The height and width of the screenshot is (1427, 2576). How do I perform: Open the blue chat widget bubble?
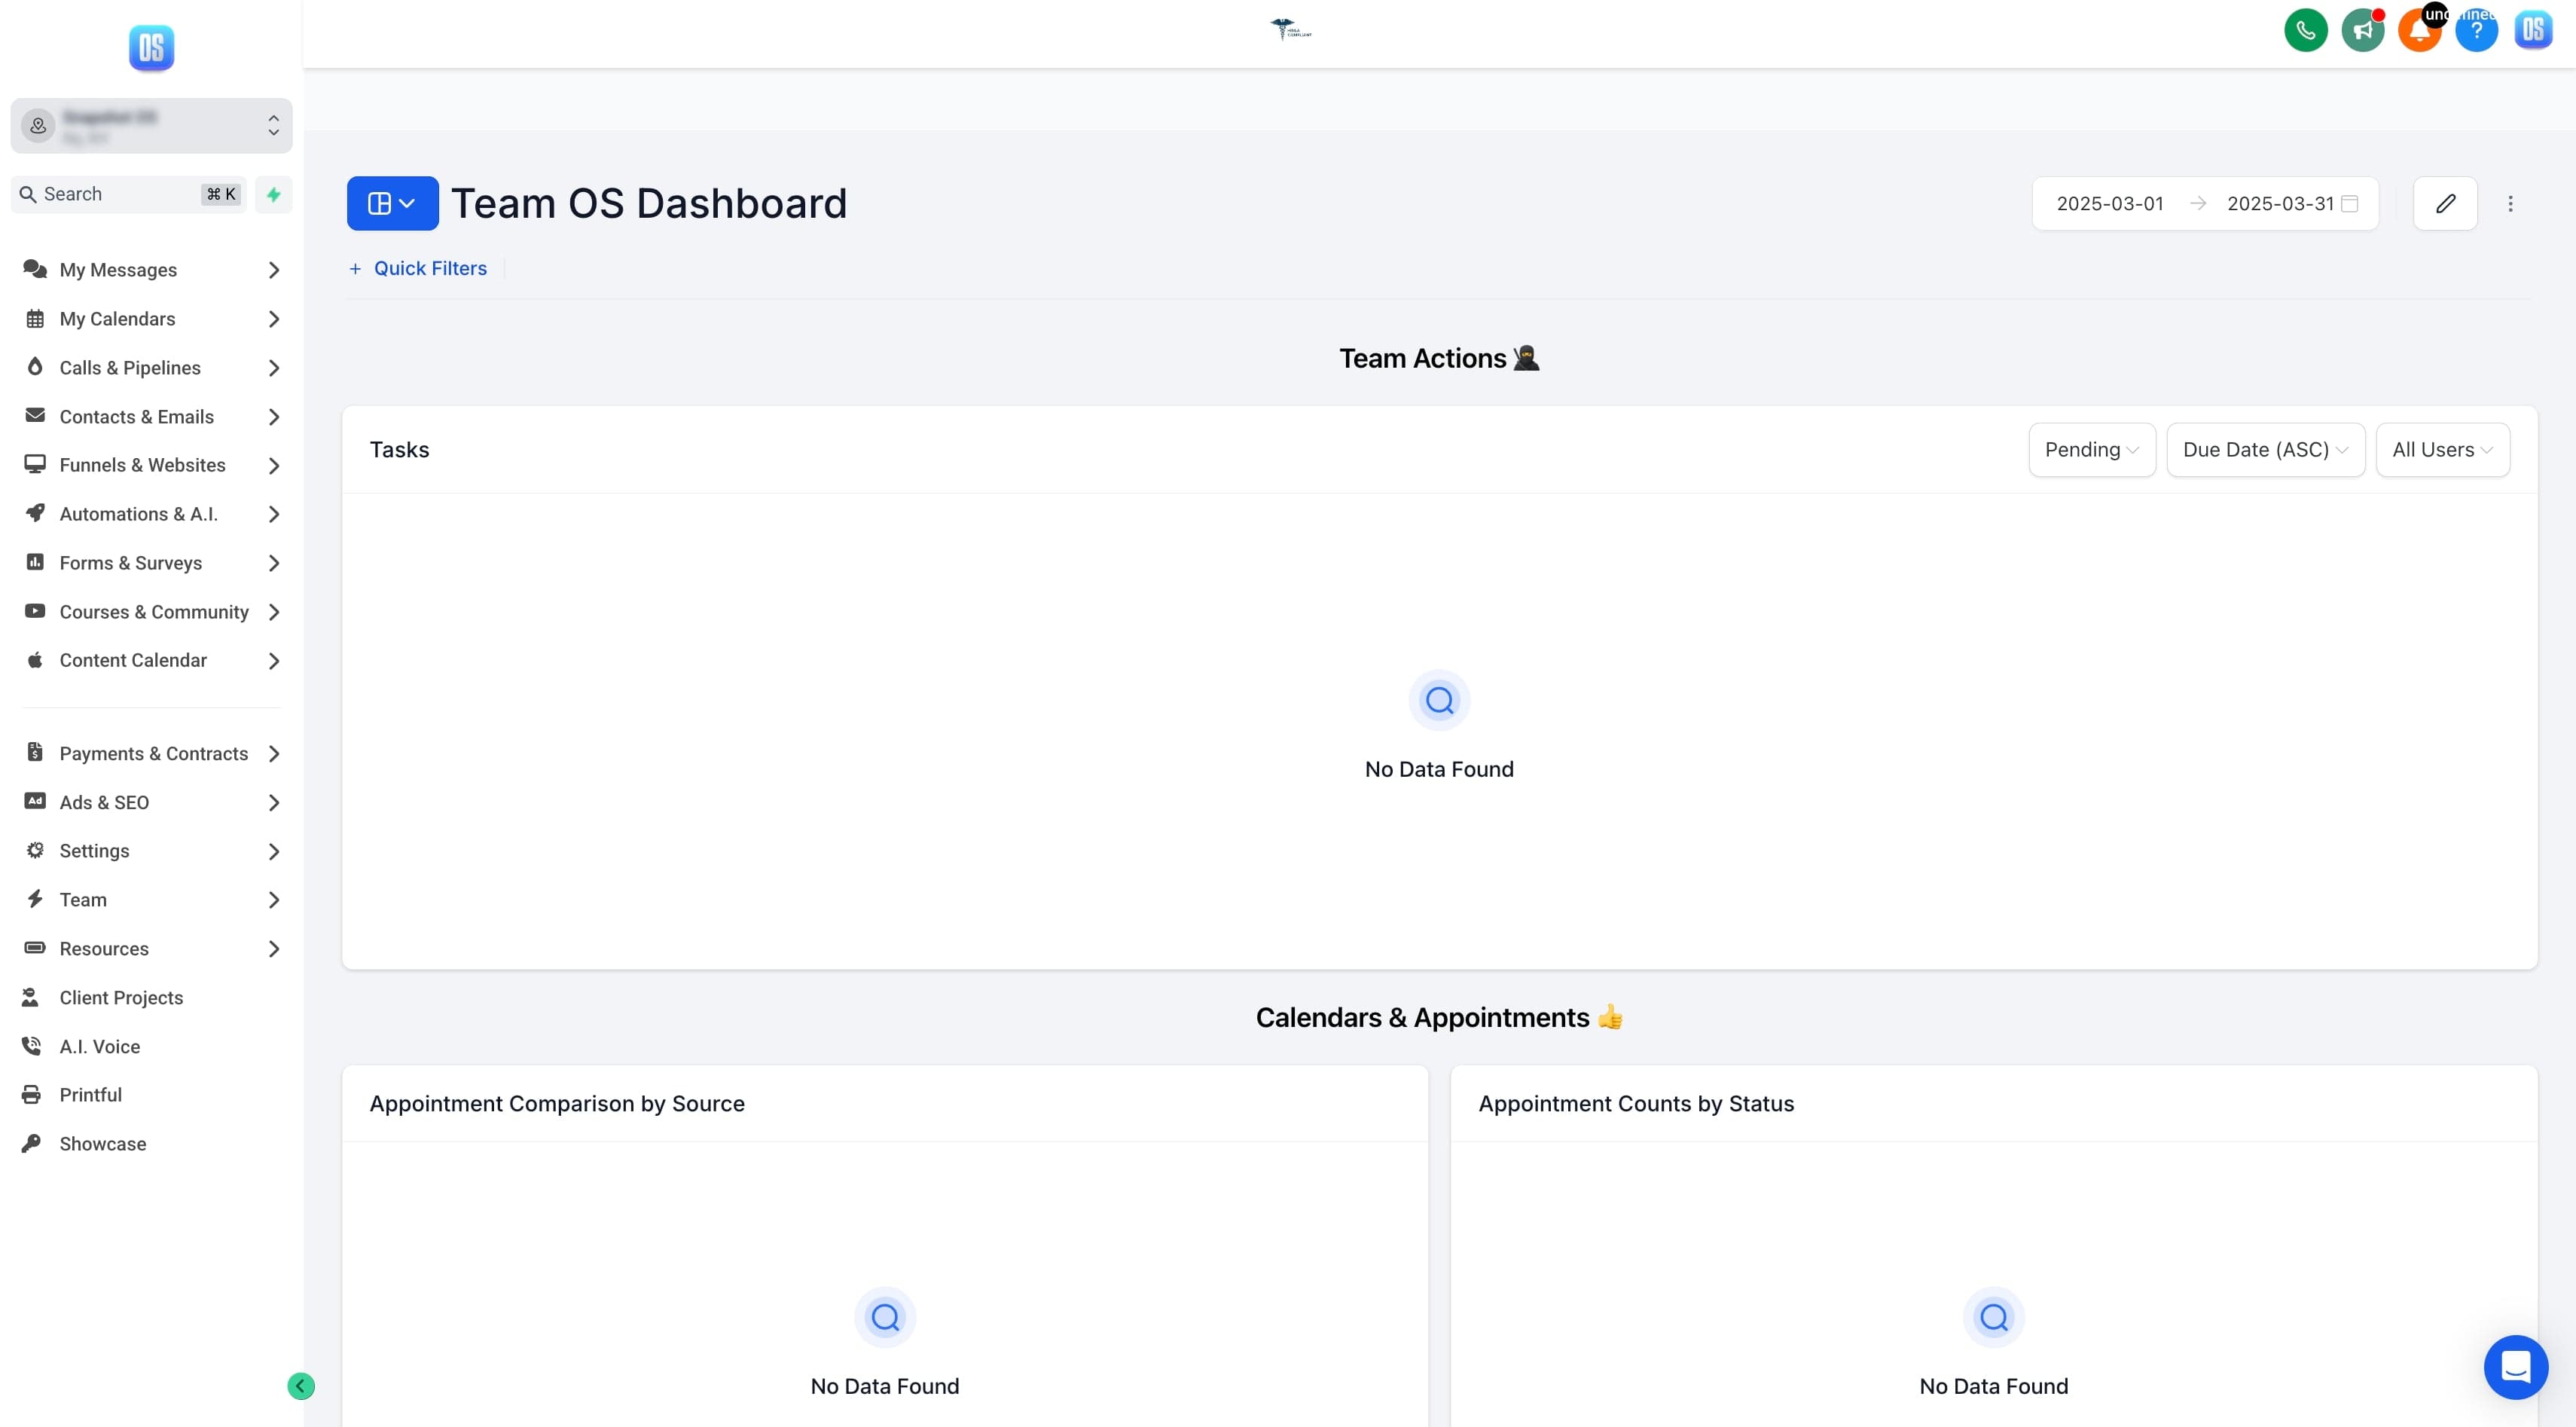pos(2515,1367)
